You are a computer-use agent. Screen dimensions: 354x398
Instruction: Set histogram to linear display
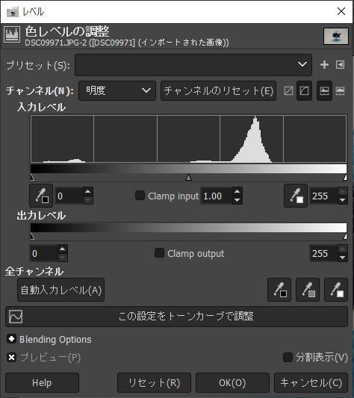tap(324, 90)
